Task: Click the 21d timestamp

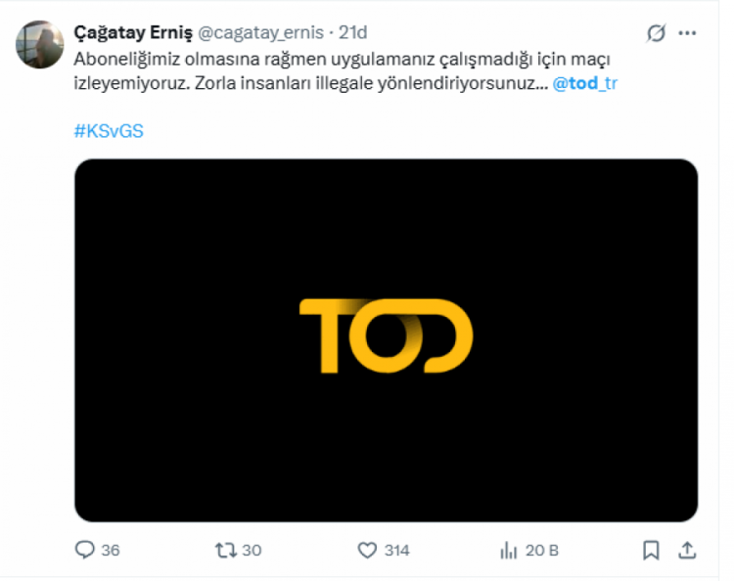Action: (x=353, y=33)
